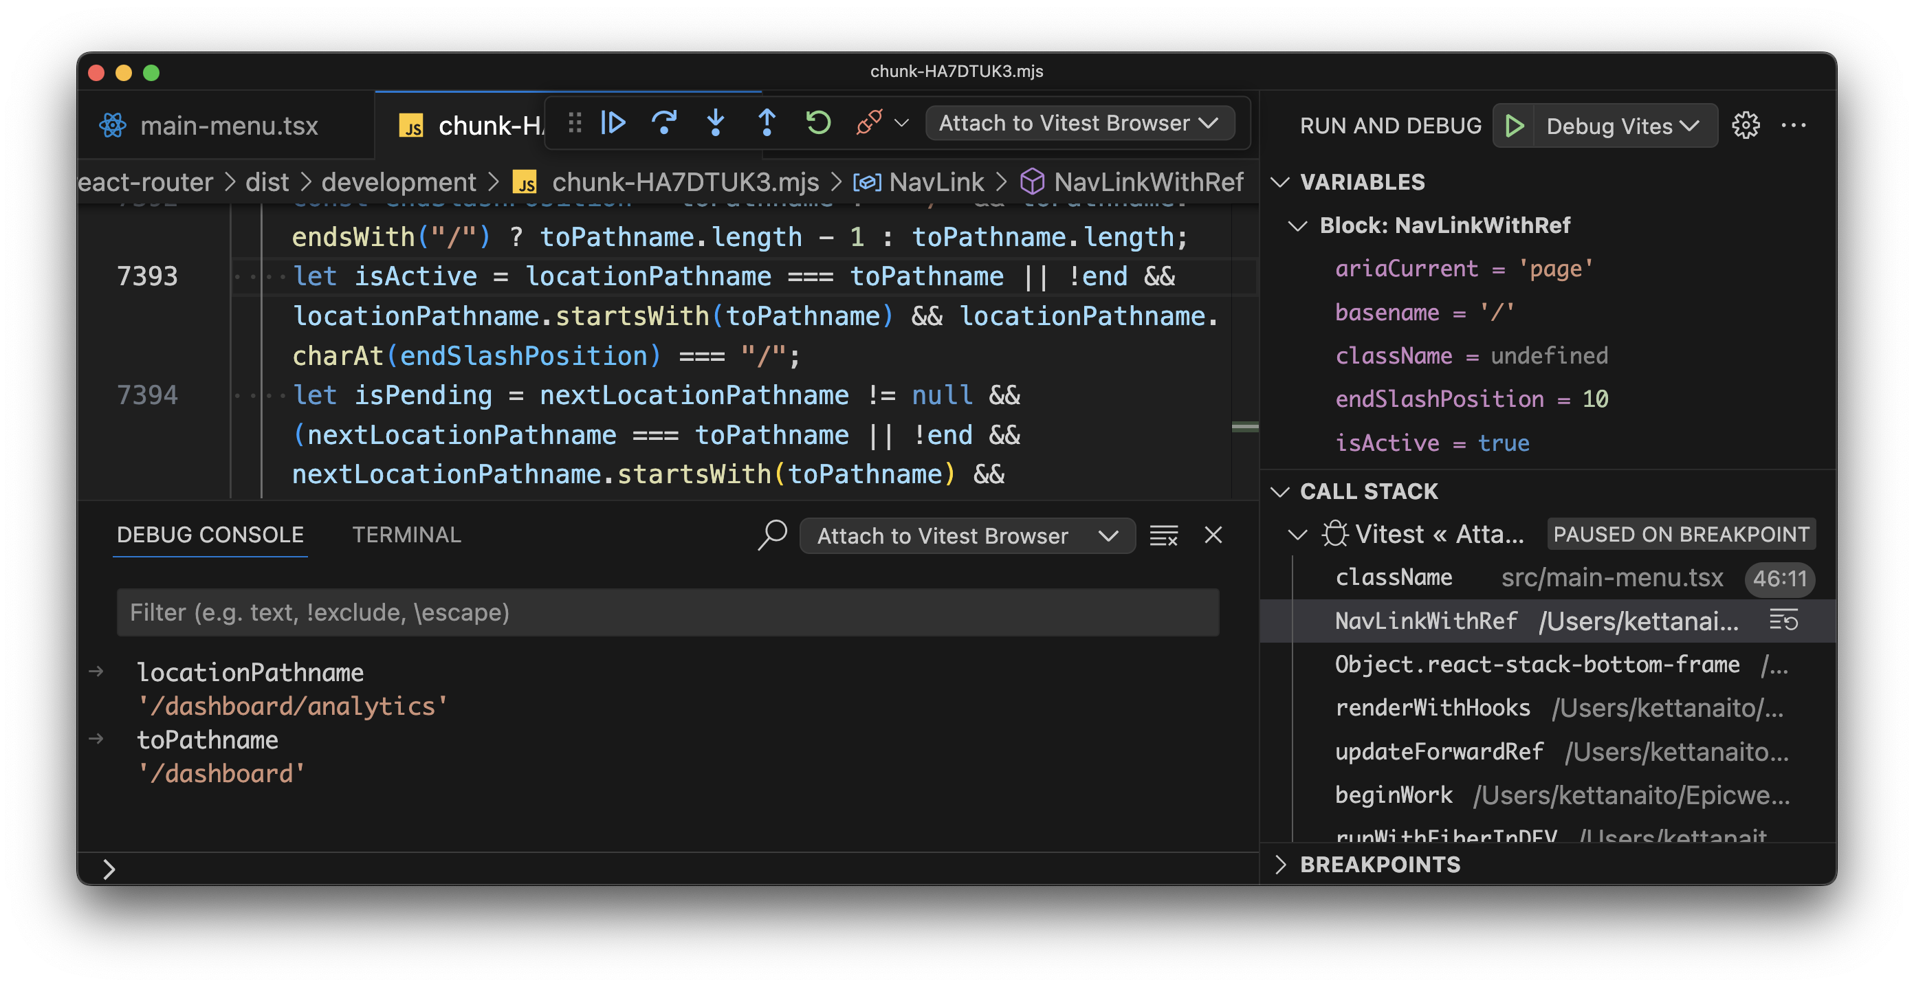Select basename = '/' variable
The image size is (1914, 987).
pyautogui.click(x=1424, y=313)
